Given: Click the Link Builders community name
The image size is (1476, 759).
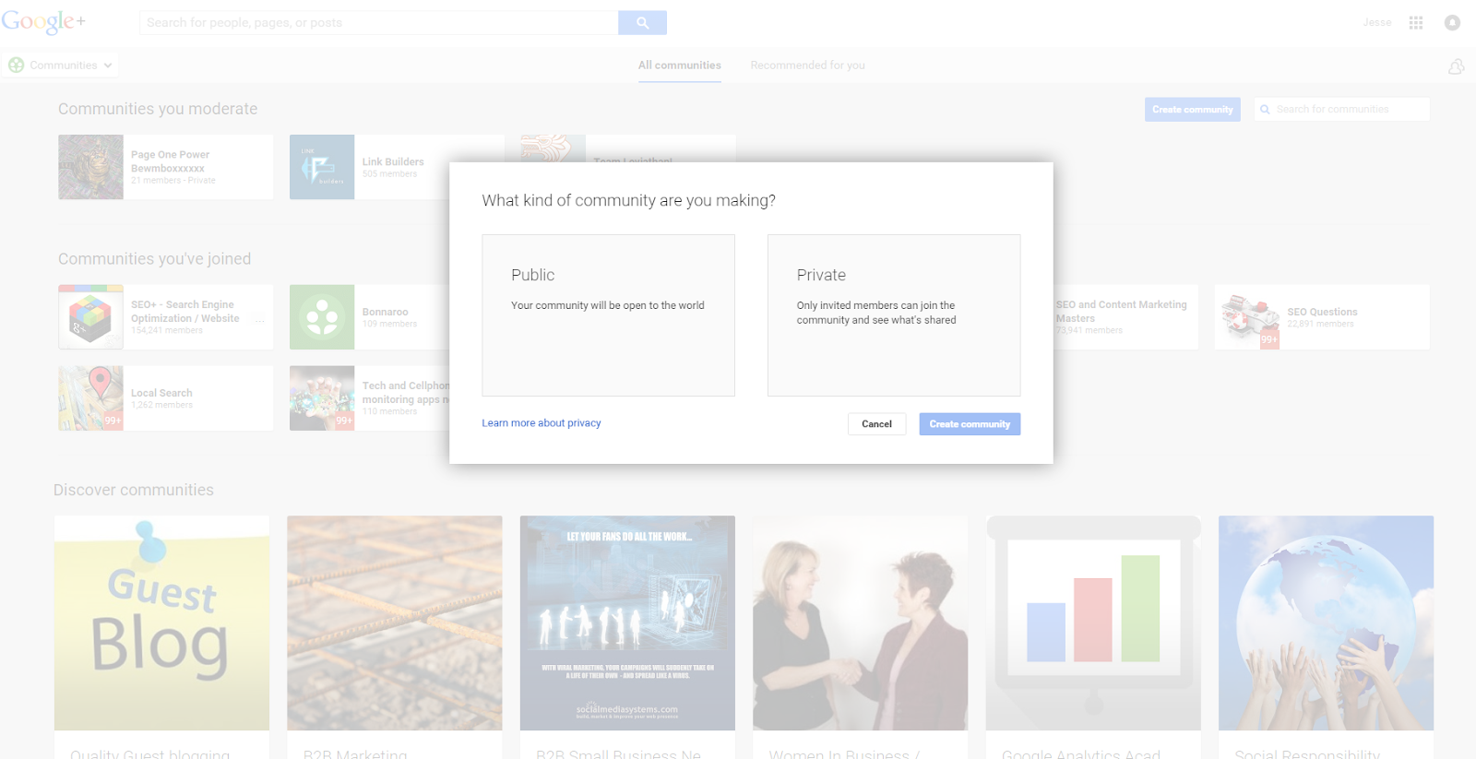Looking at the screenshot, I should pos(393,161).
